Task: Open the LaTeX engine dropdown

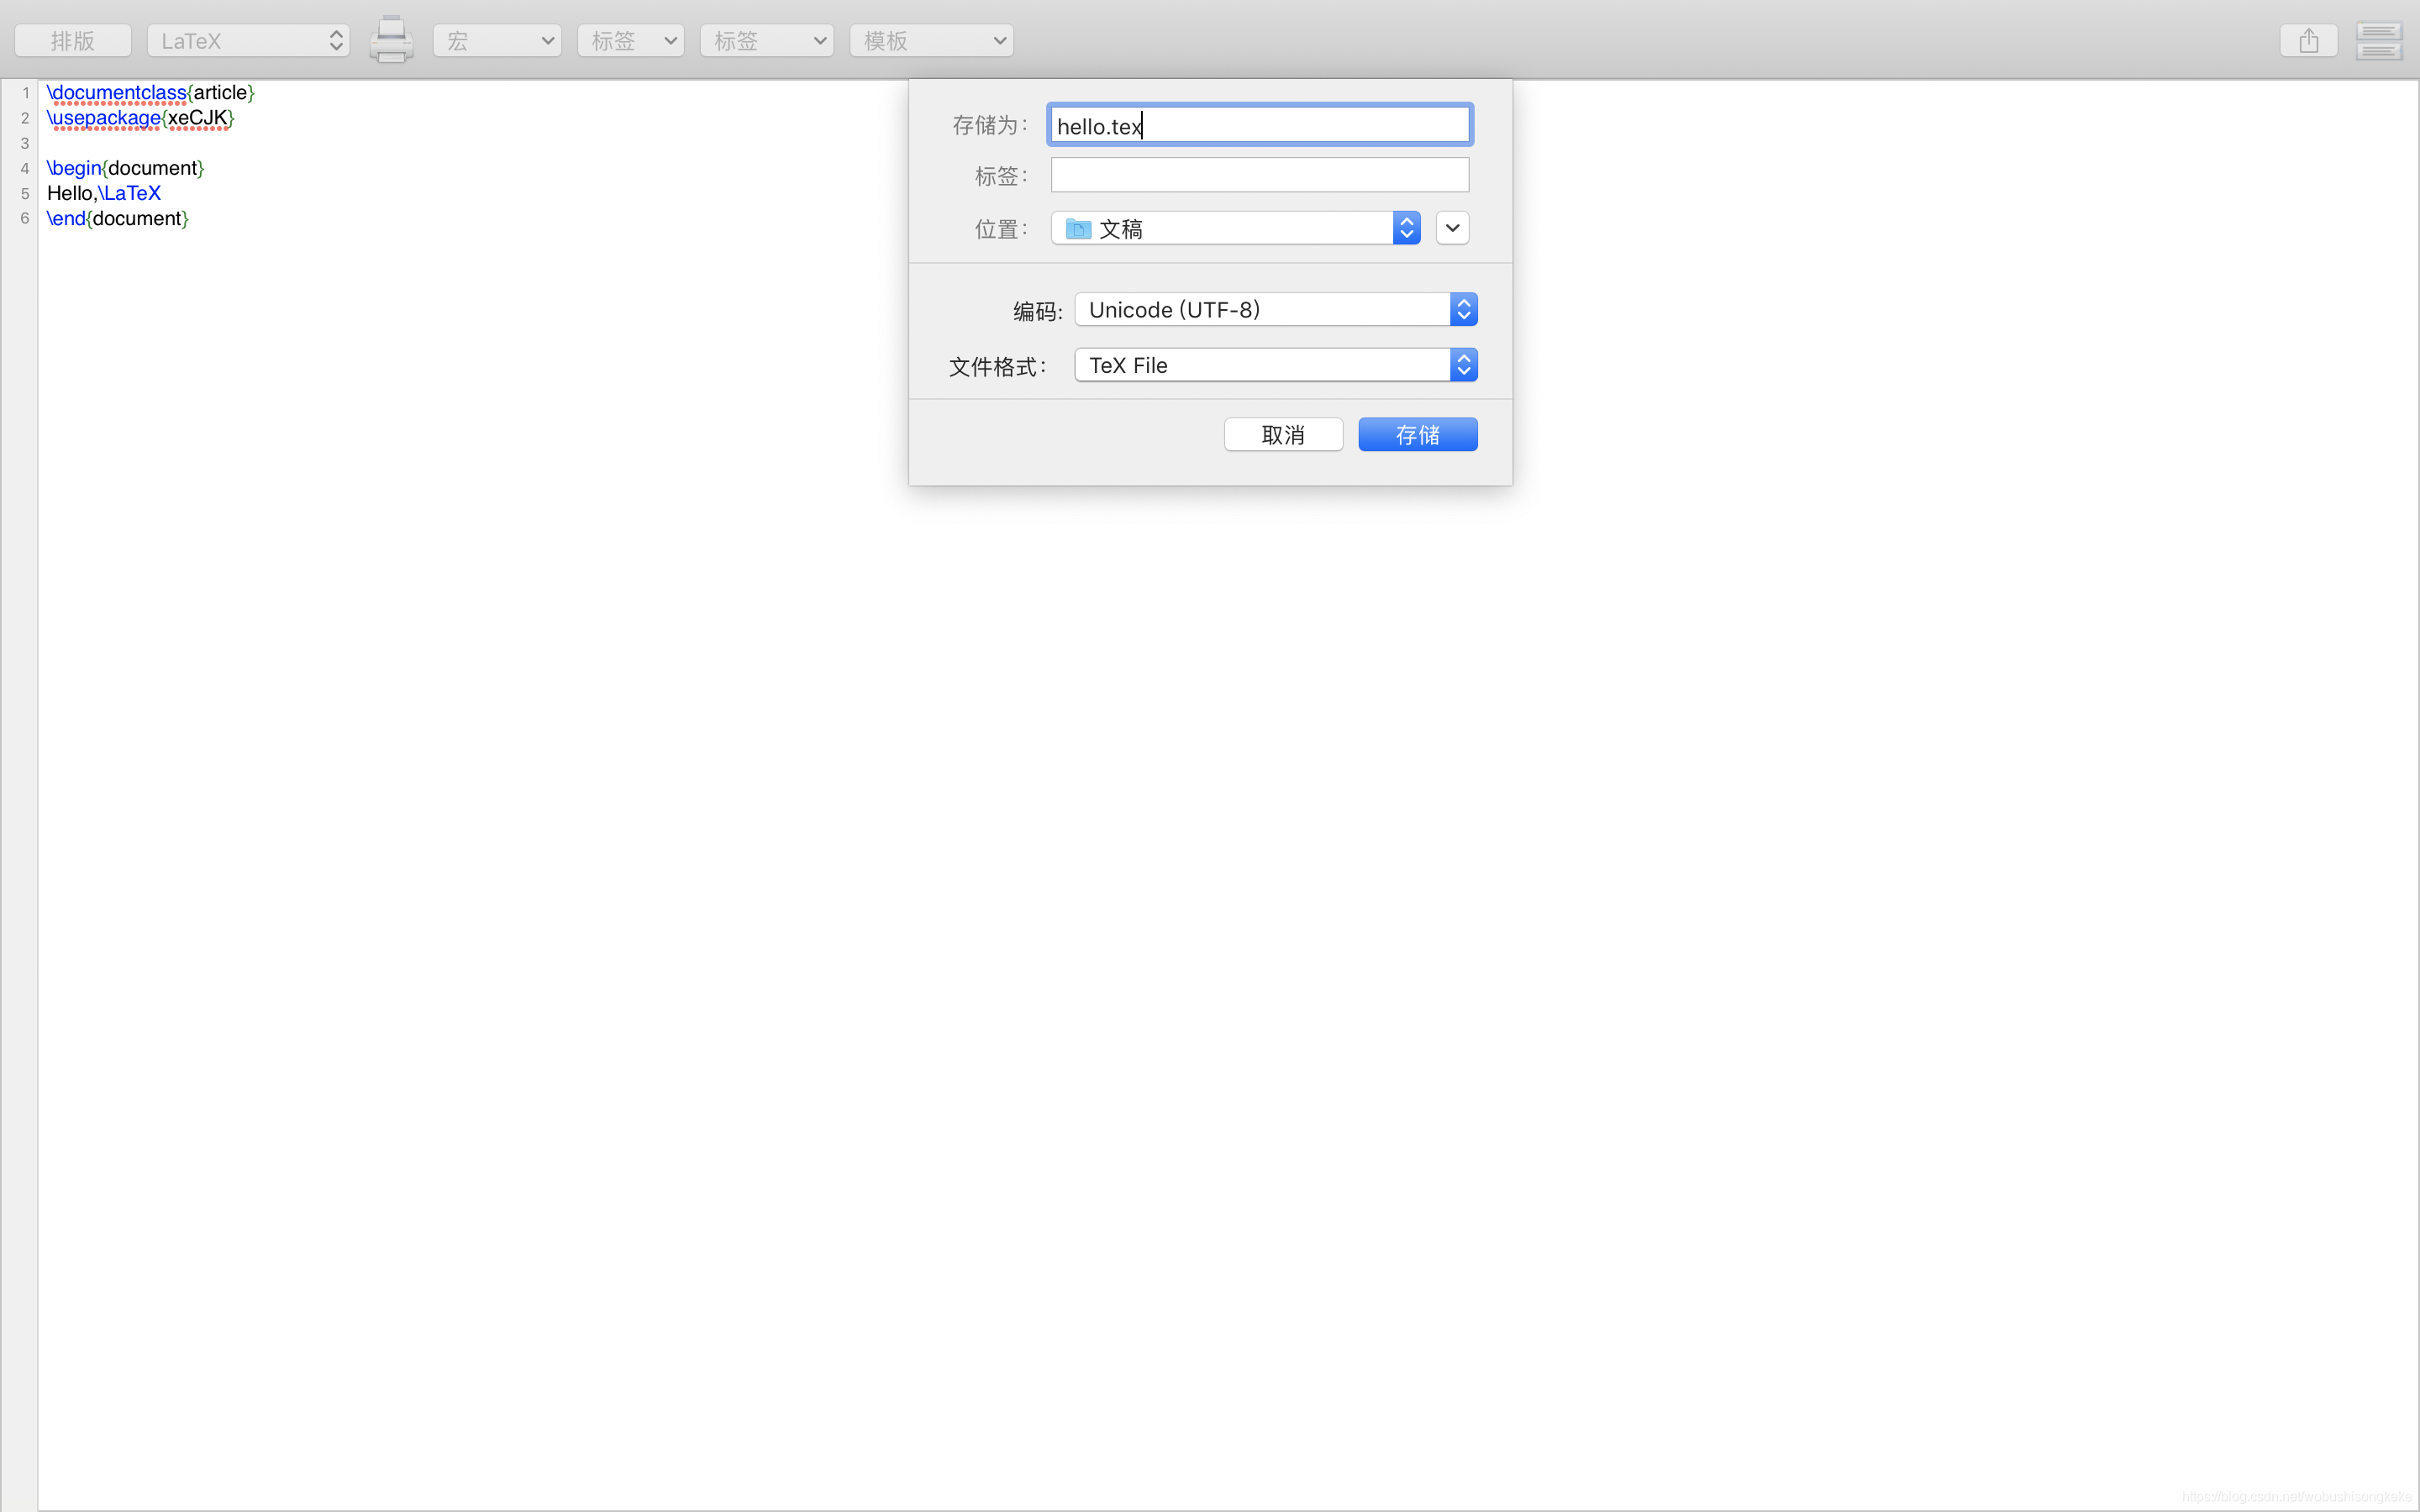Action: tap(248, 41)
